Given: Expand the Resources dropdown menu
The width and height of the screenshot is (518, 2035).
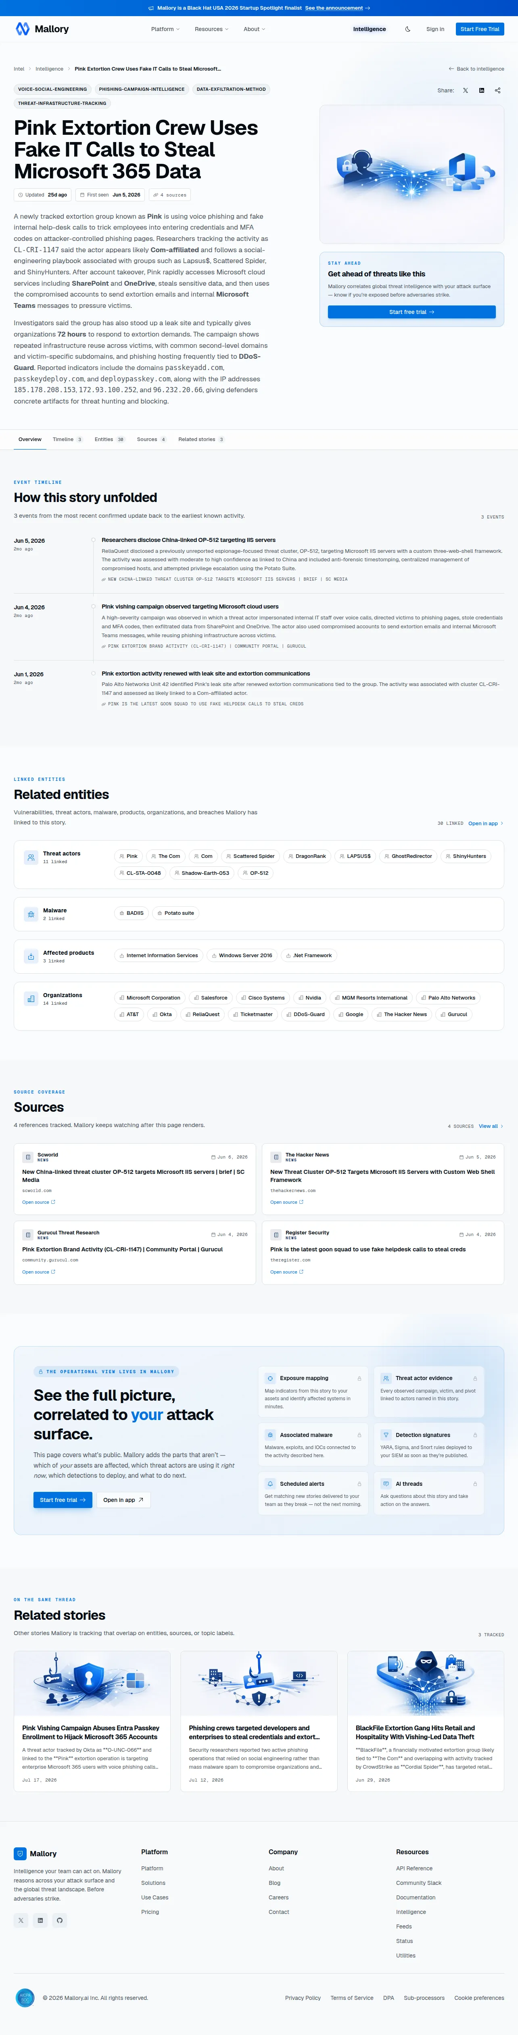Looking at the screenshot, I should [x=212, y=29].
